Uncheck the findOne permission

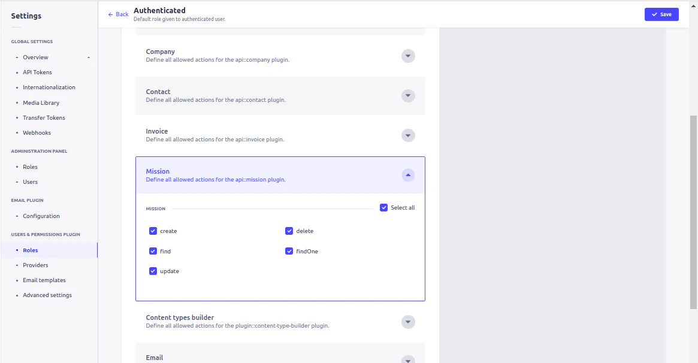tap(289, 250)
